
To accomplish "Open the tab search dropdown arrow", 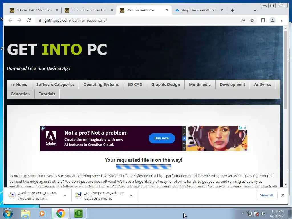I will 255,10.
